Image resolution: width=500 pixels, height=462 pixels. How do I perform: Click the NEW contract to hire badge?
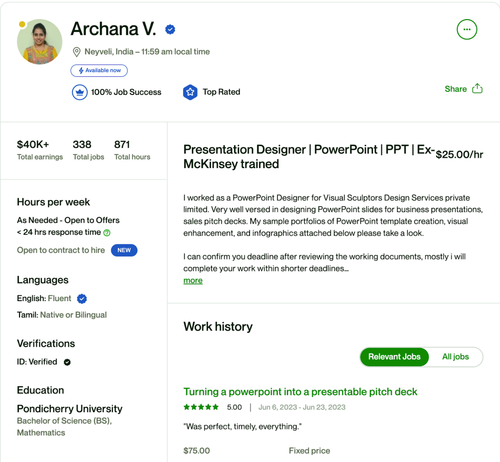click(124, 250)
